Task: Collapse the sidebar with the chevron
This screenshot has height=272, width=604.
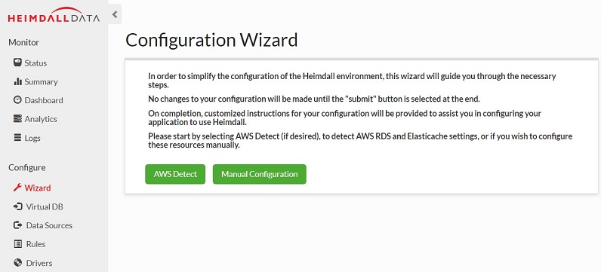Action: [x=115, y=14]
